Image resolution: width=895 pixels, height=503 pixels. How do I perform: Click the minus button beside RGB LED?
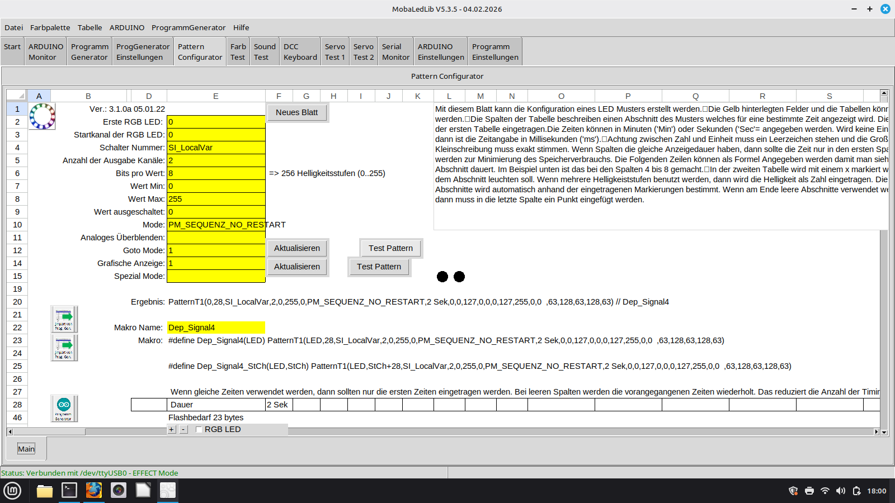click(x=183, y=430)
